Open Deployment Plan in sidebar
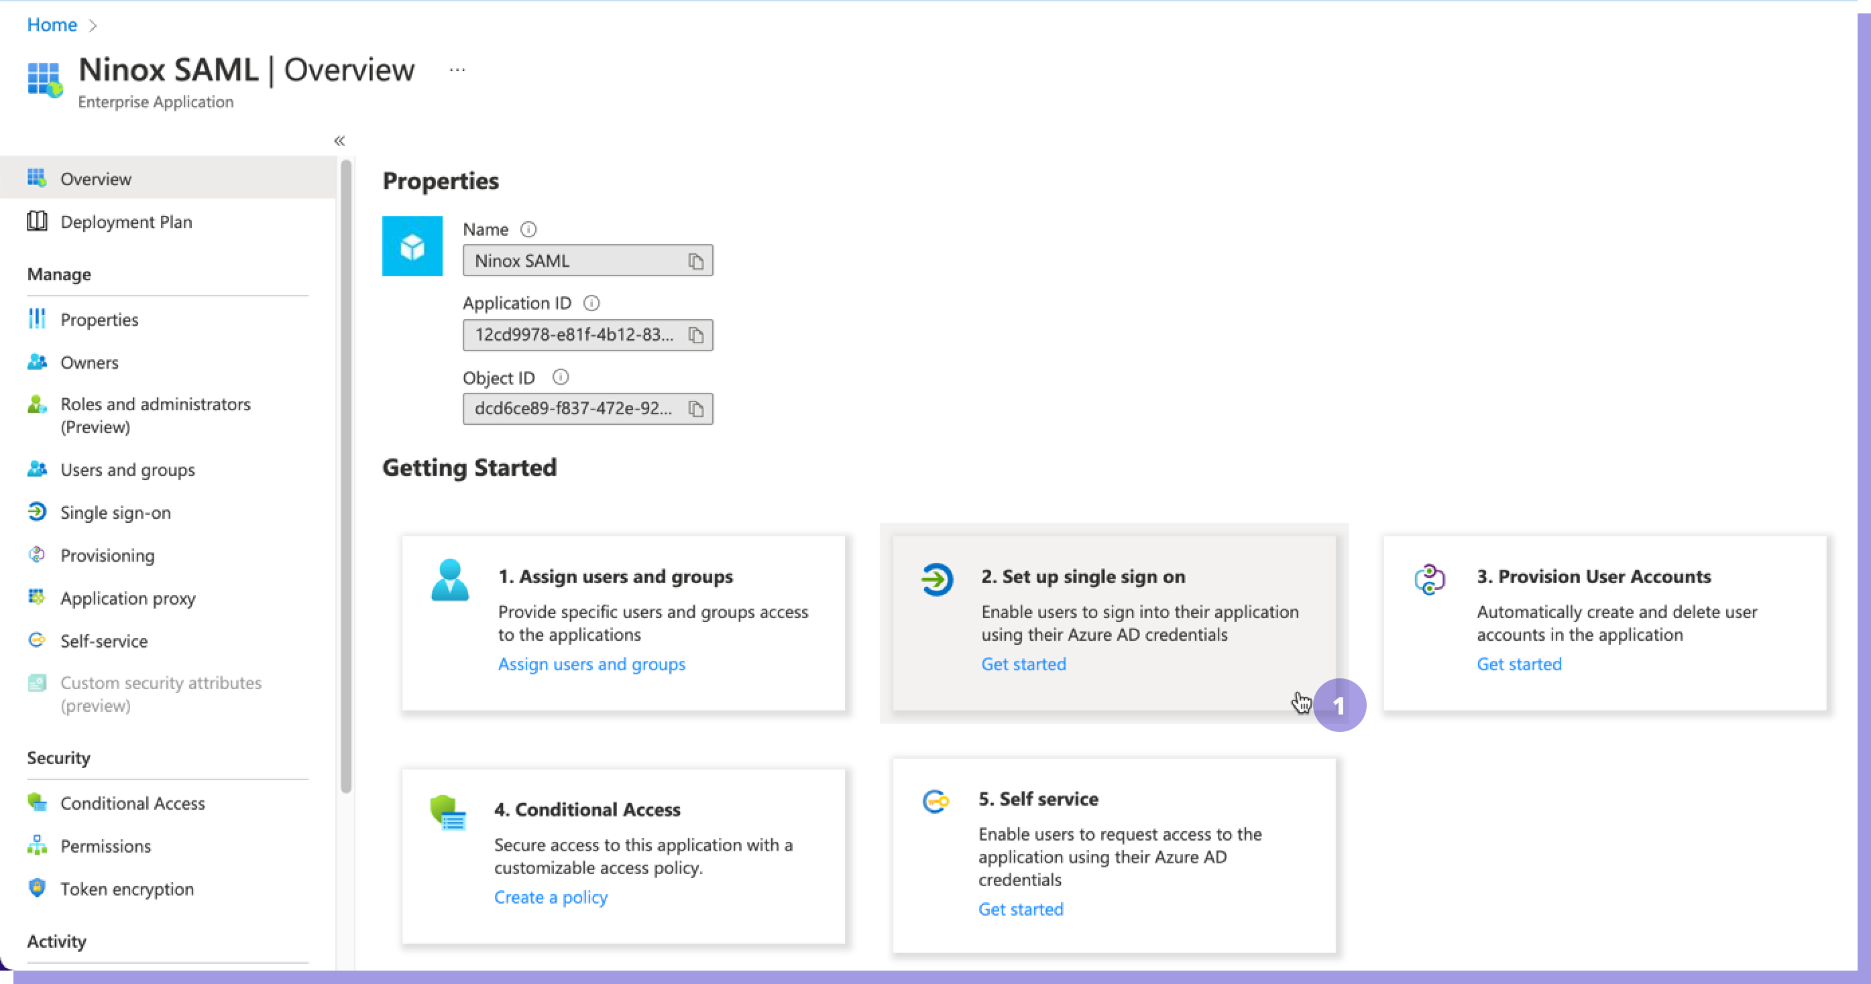 (168, 221)
